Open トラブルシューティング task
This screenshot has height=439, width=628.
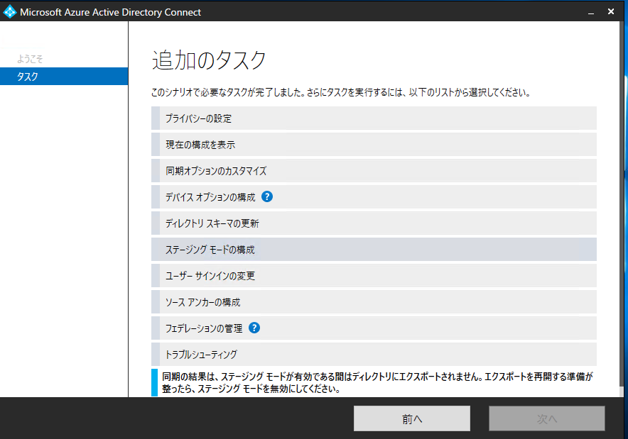374,354
